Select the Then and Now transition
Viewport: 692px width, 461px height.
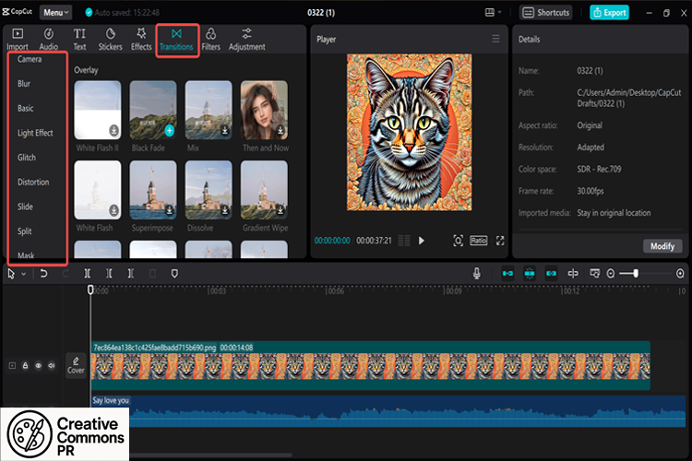[264, 110]
